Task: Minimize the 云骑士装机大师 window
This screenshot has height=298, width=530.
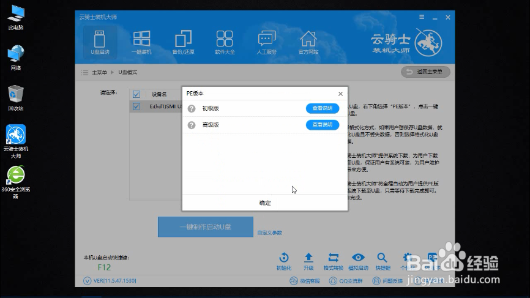Action: tap(435, 18)
